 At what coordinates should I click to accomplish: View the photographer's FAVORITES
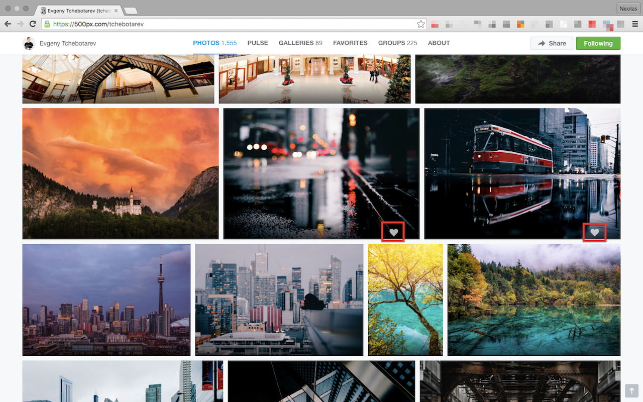(x=350, y=43)
